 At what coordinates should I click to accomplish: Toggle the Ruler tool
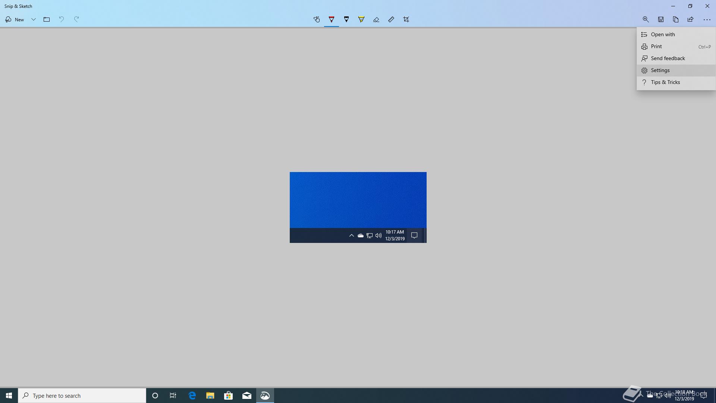click(x=391, y=19)
